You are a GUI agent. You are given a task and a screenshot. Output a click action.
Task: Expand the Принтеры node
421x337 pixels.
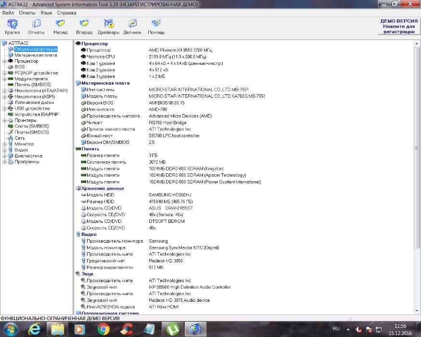(4, 120)
